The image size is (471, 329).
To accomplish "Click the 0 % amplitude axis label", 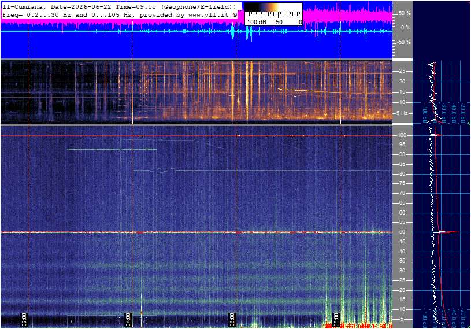I will (x=406, y=28).
